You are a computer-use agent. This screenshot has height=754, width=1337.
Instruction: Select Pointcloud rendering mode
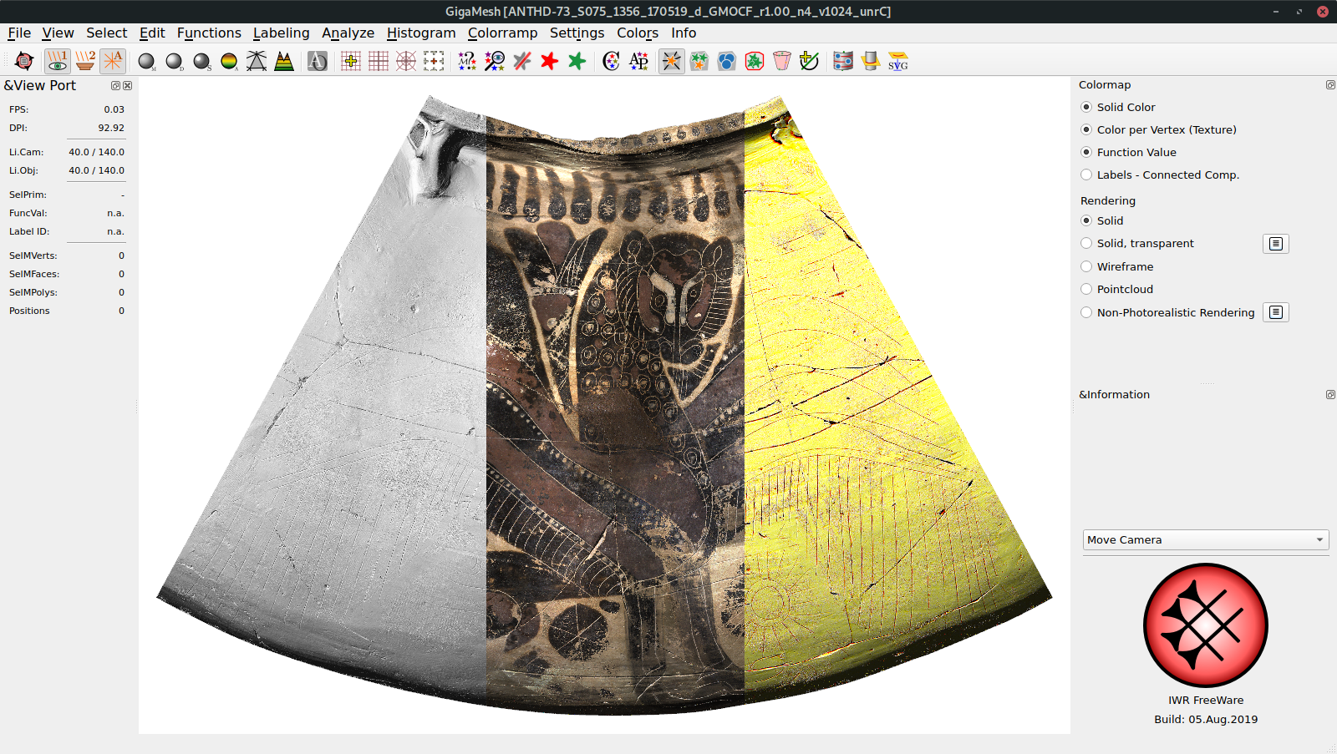click(x=1117, y=289)
